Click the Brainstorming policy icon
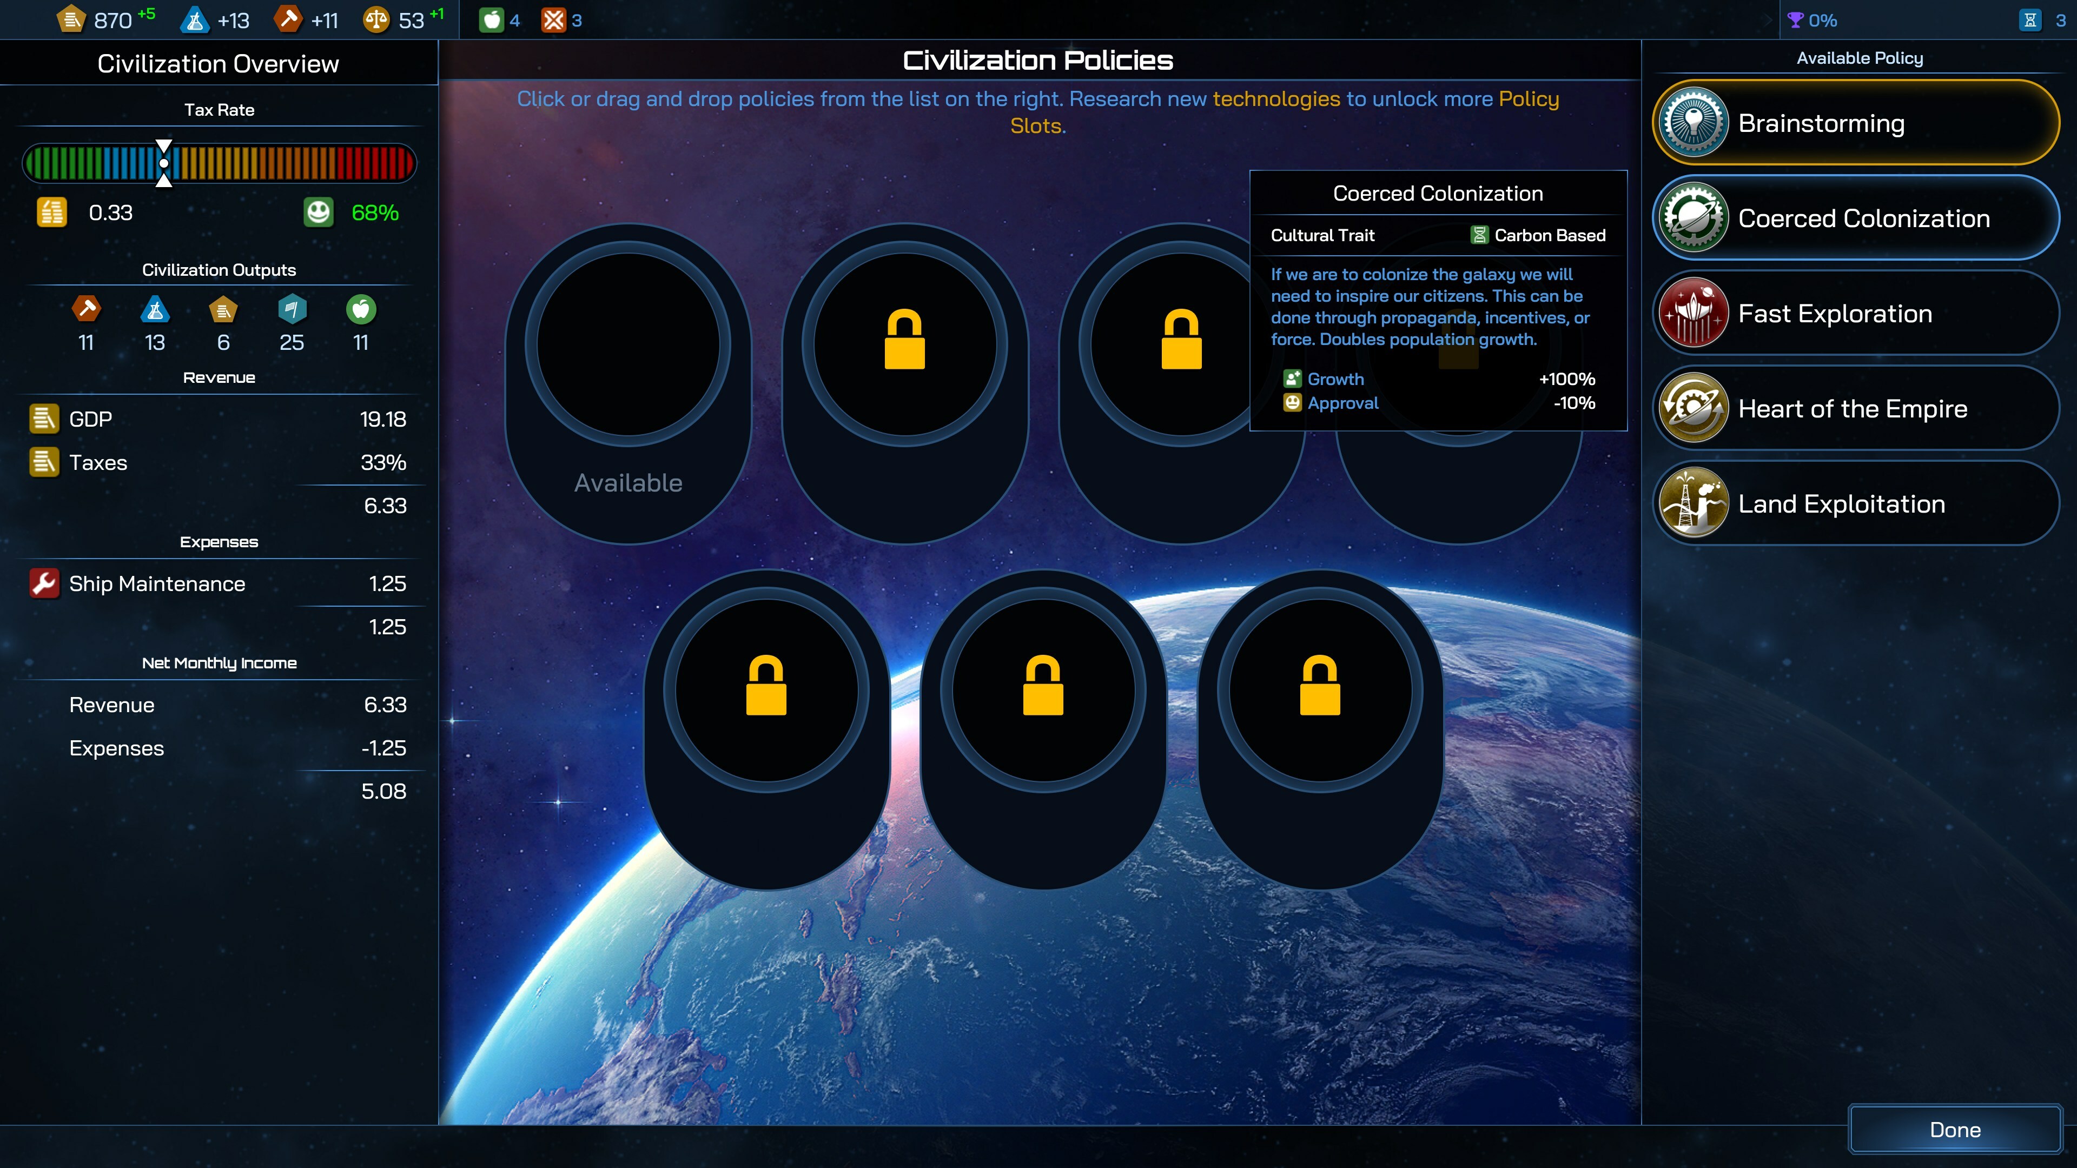 (x=1694, y=123)
